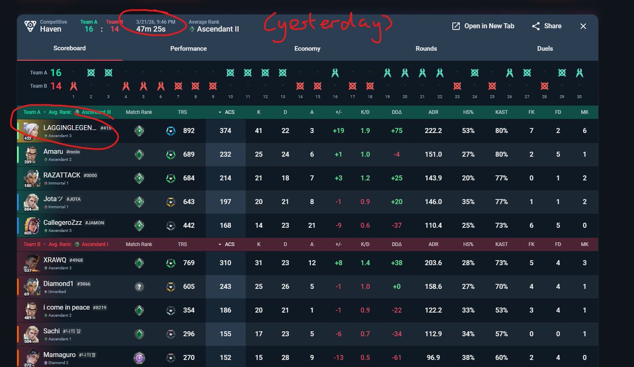Click Open in New Tab button
The width and height of the screenshot is (634, 367).
[x=483, y=26]
